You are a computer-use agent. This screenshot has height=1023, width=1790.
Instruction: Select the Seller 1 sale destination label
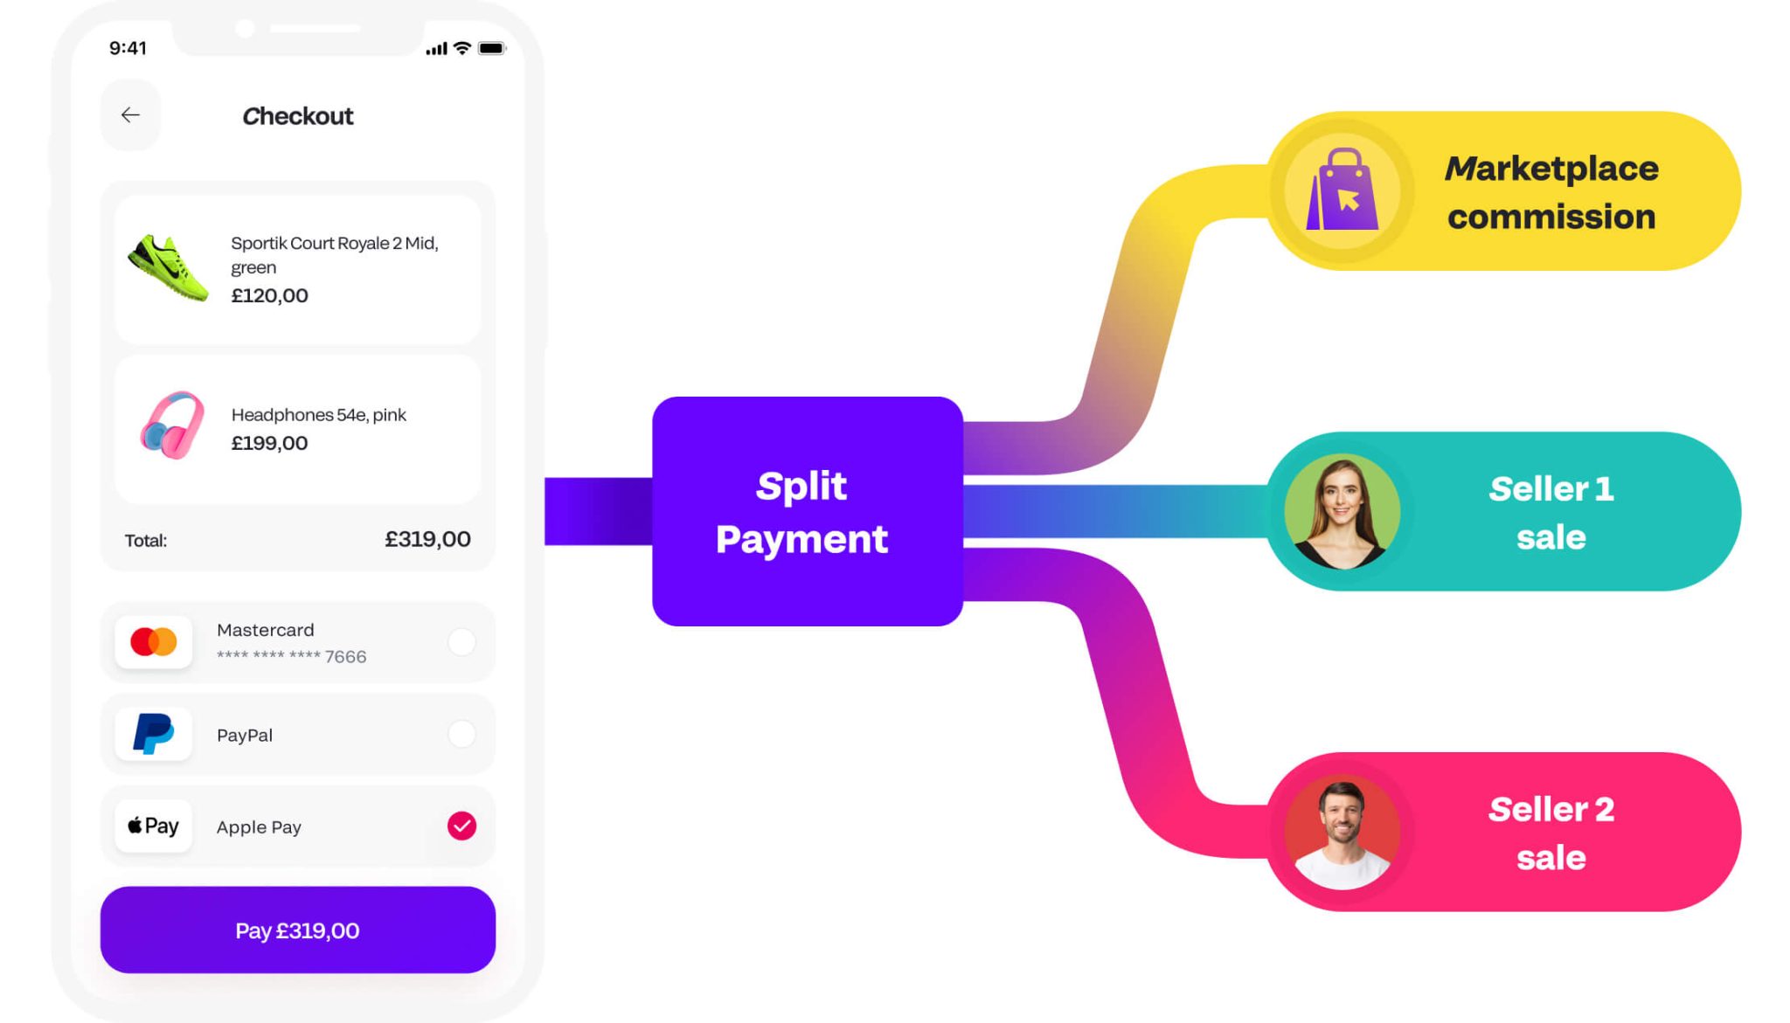1551,512
